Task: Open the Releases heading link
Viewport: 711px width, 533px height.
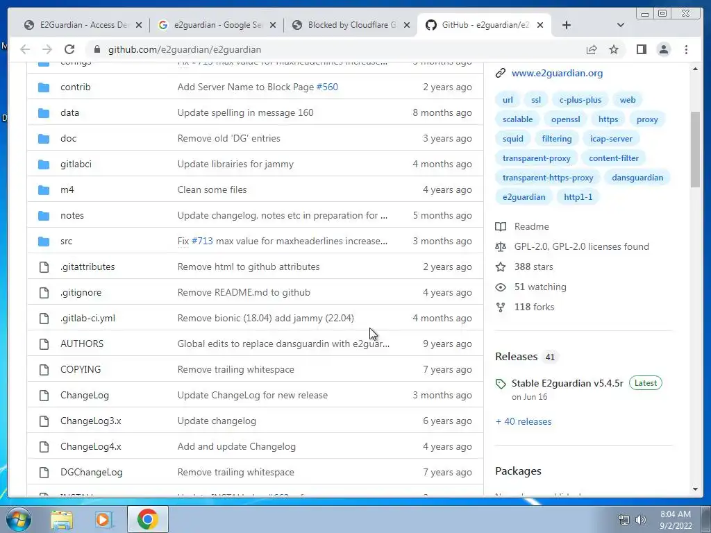Action: [x=516, y=357]
